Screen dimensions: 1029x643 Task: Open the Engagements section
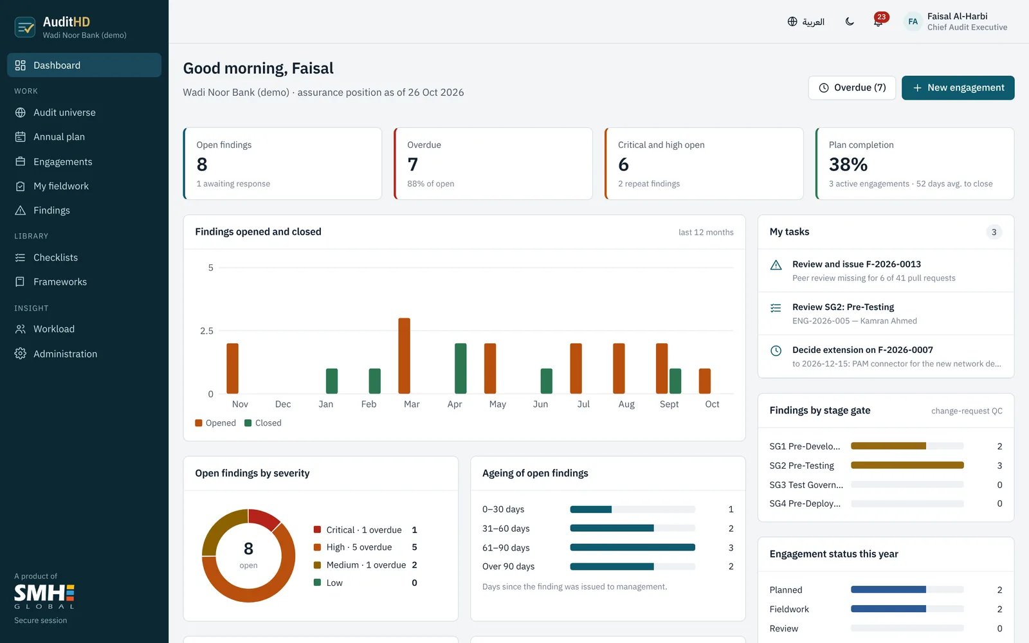pos(84,161)
